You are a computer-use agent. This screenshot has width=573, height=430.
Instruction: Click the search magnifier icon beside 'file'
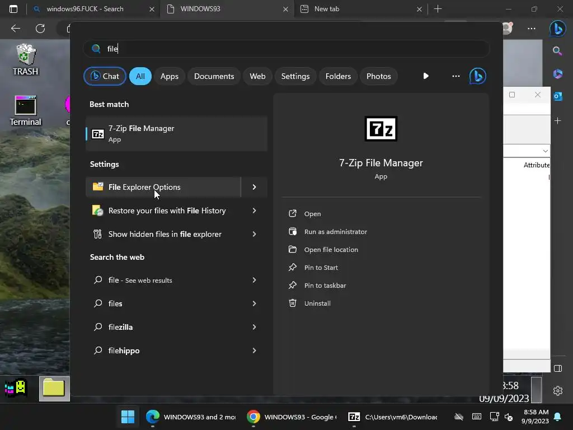pos(96,49)
